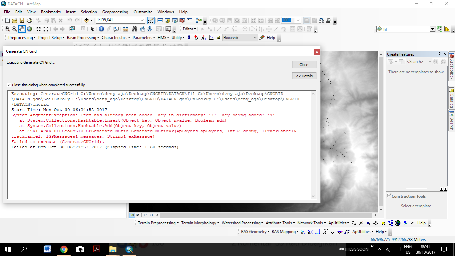Image resolution: width=455 pixels, height=256 pixels.
Task: Open the Catalog side tab
Action: pyautogui.click(x=452, y=98)
